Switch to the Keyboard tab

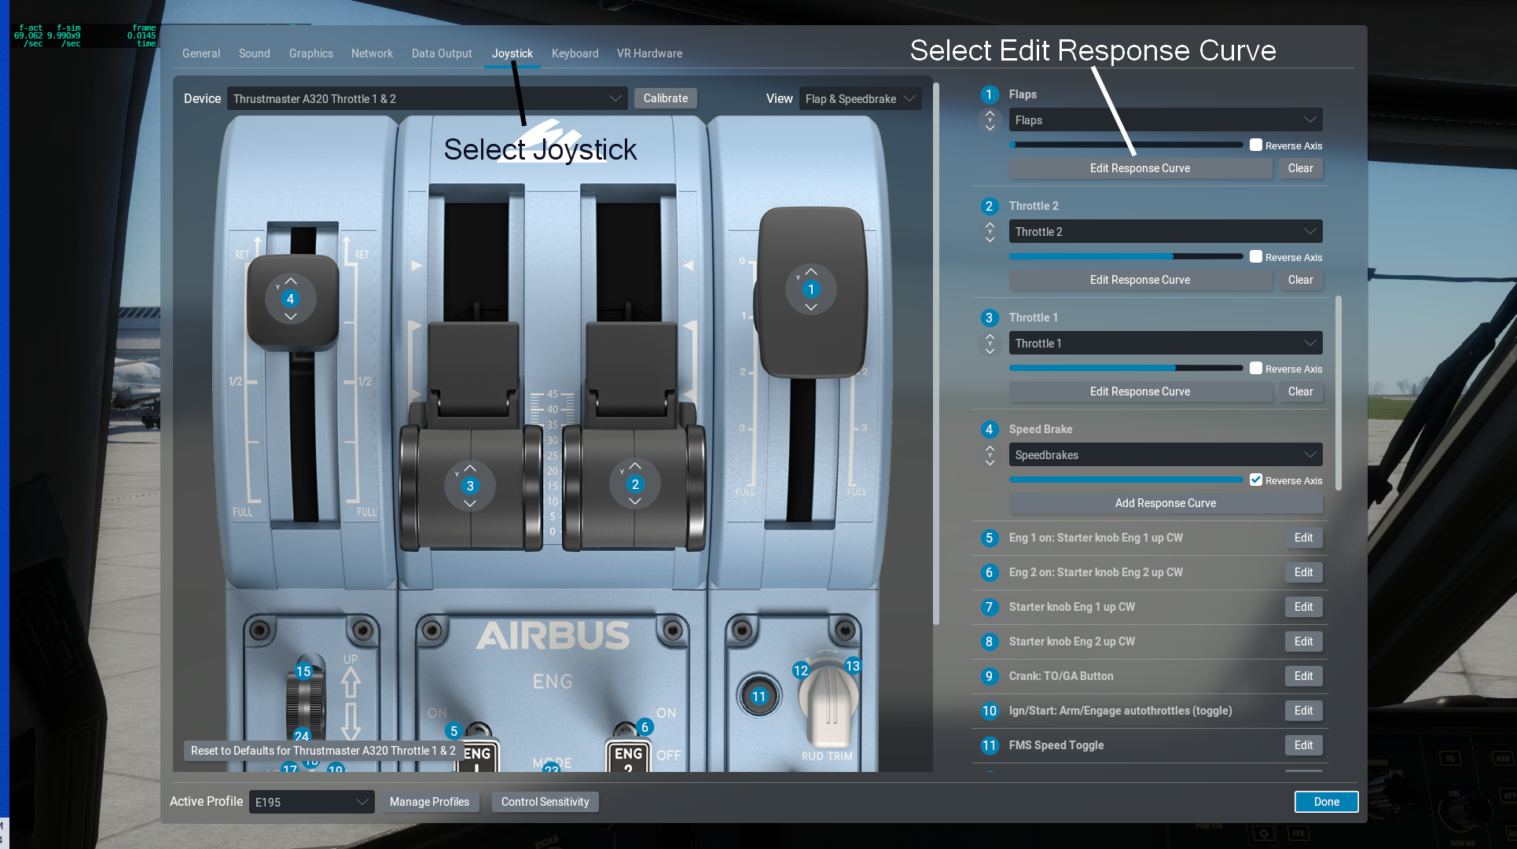pyautogui.click(x=575, y=53)
